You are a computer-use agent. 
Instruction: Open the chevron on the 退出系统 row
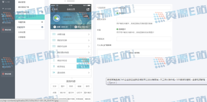coord(89,73)
